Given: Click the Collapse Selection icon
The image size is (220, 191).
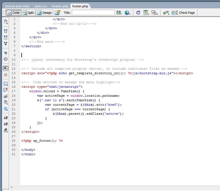Looking at the screenshot, I should 6,37.
